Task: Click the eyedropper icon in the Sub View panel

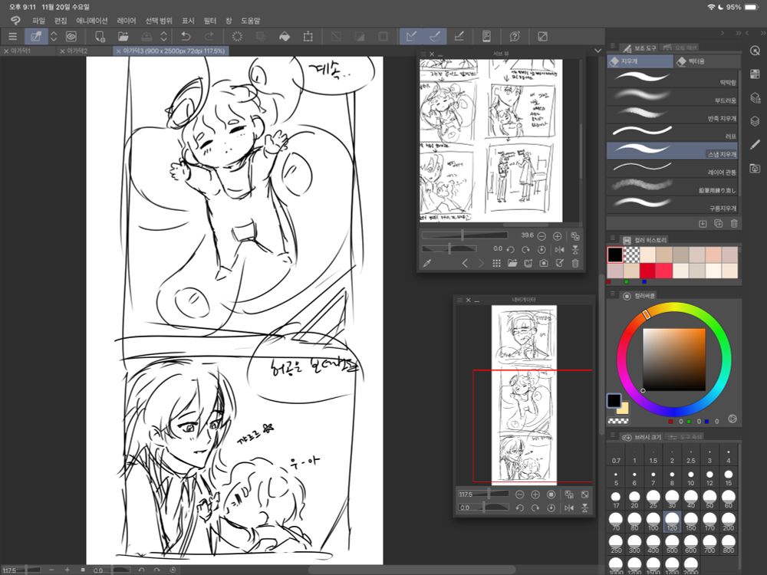Action: tap(427, 263)
